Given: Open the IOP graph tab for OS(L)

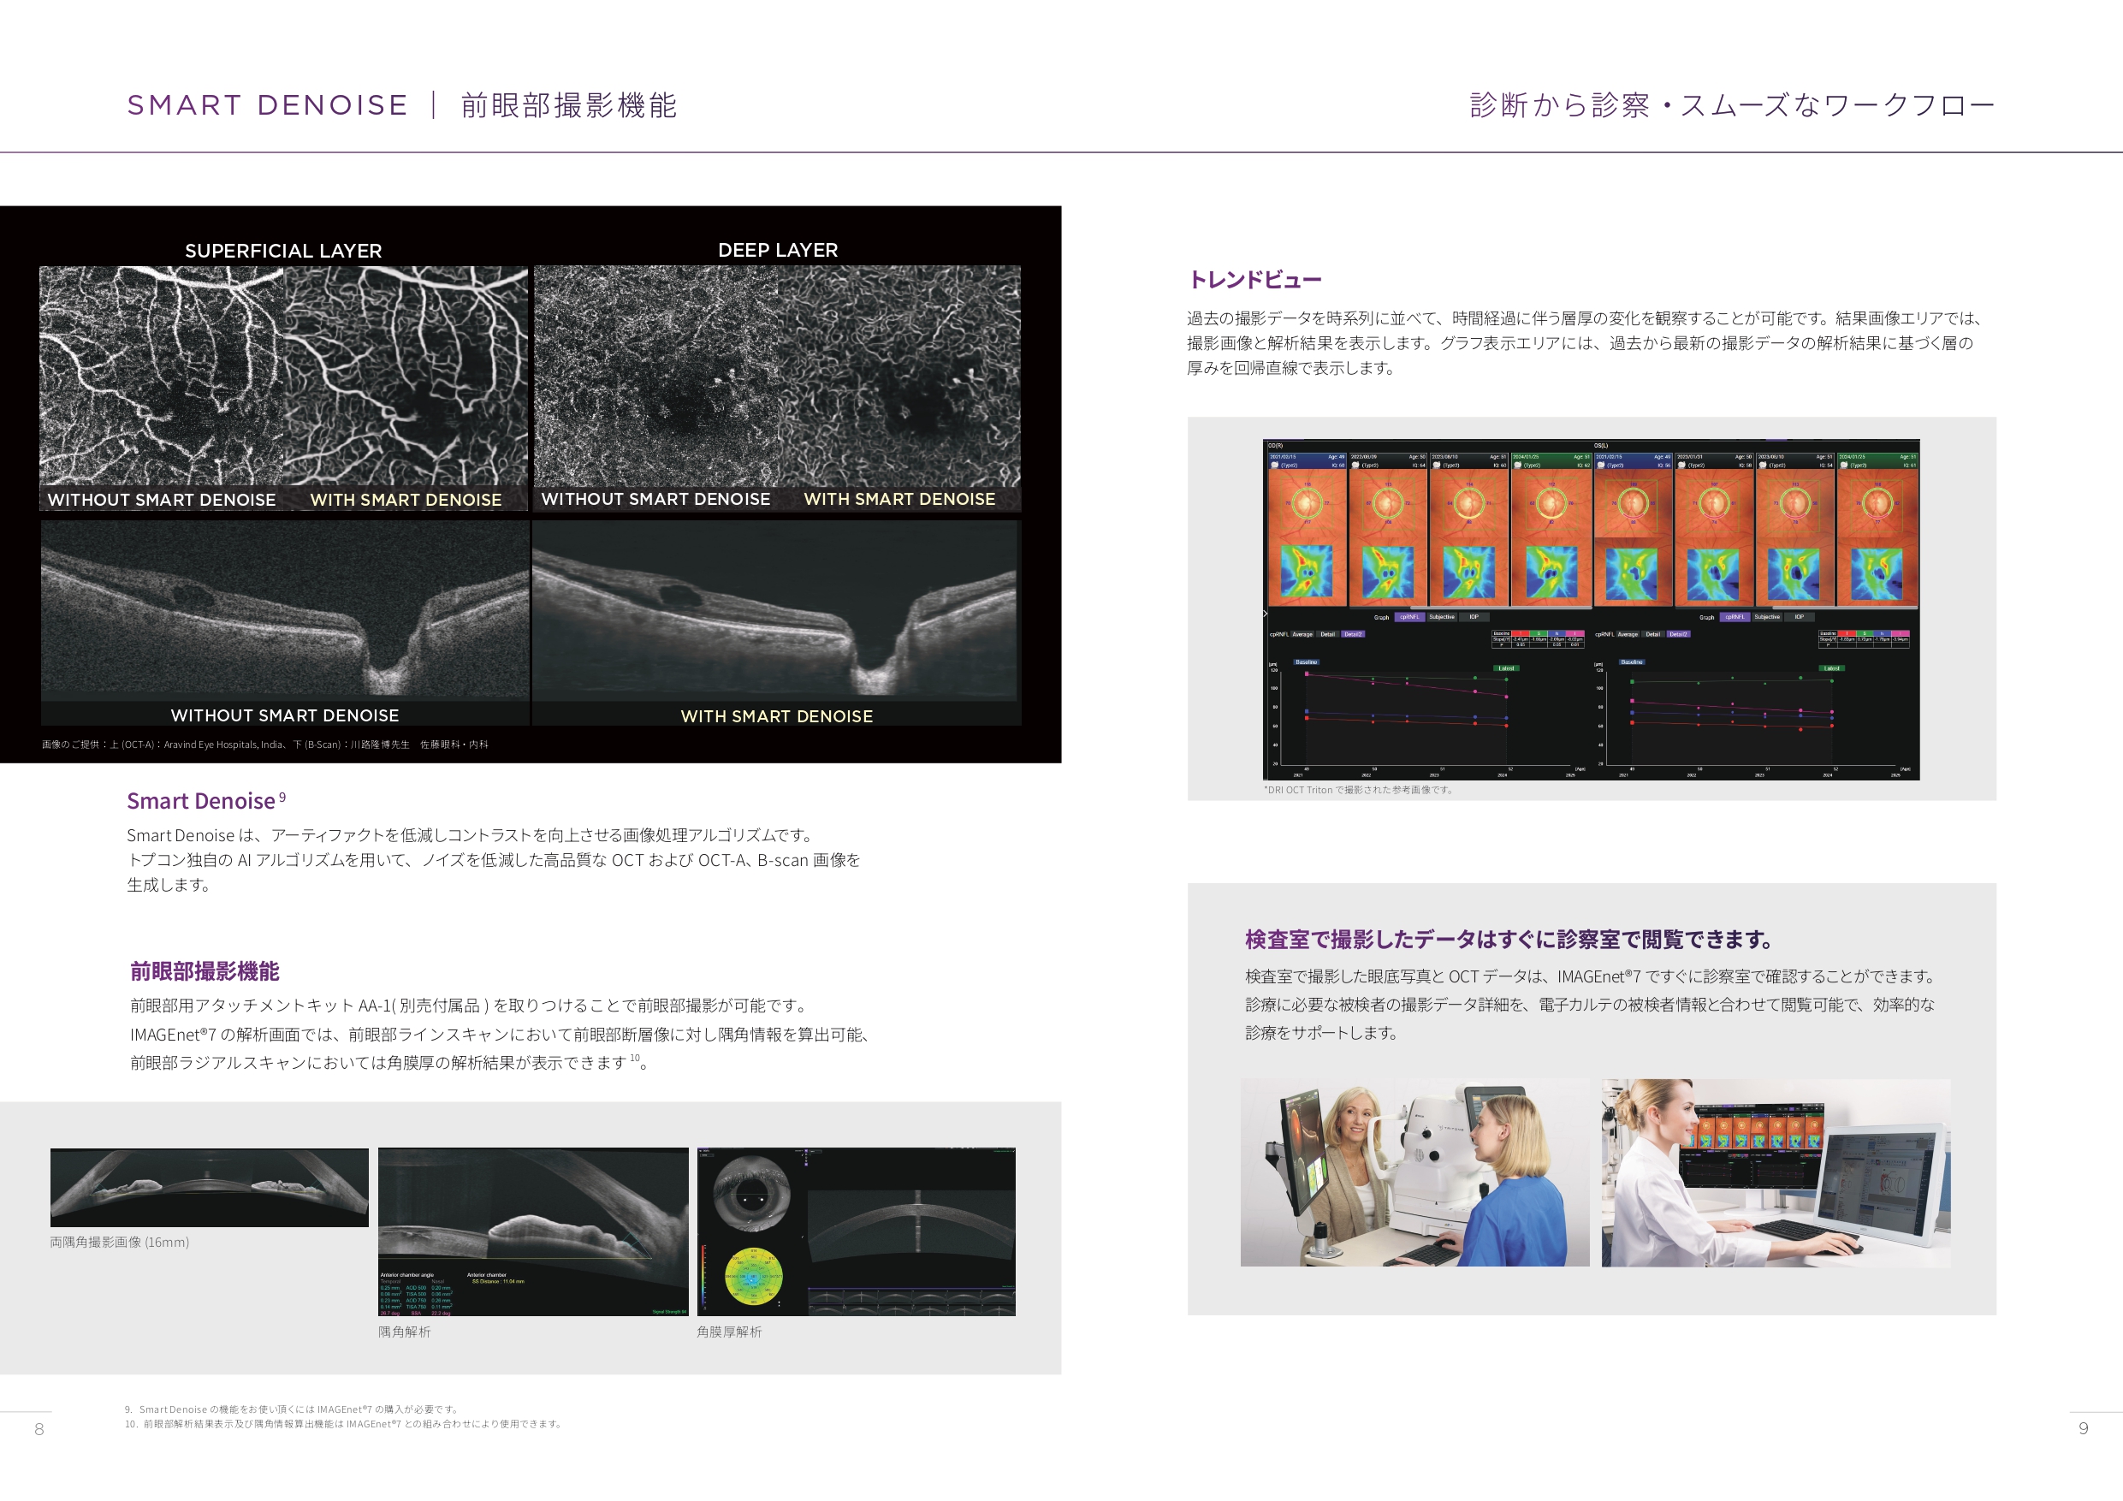Looking at the screenshot, I should tap(1800, 617).
